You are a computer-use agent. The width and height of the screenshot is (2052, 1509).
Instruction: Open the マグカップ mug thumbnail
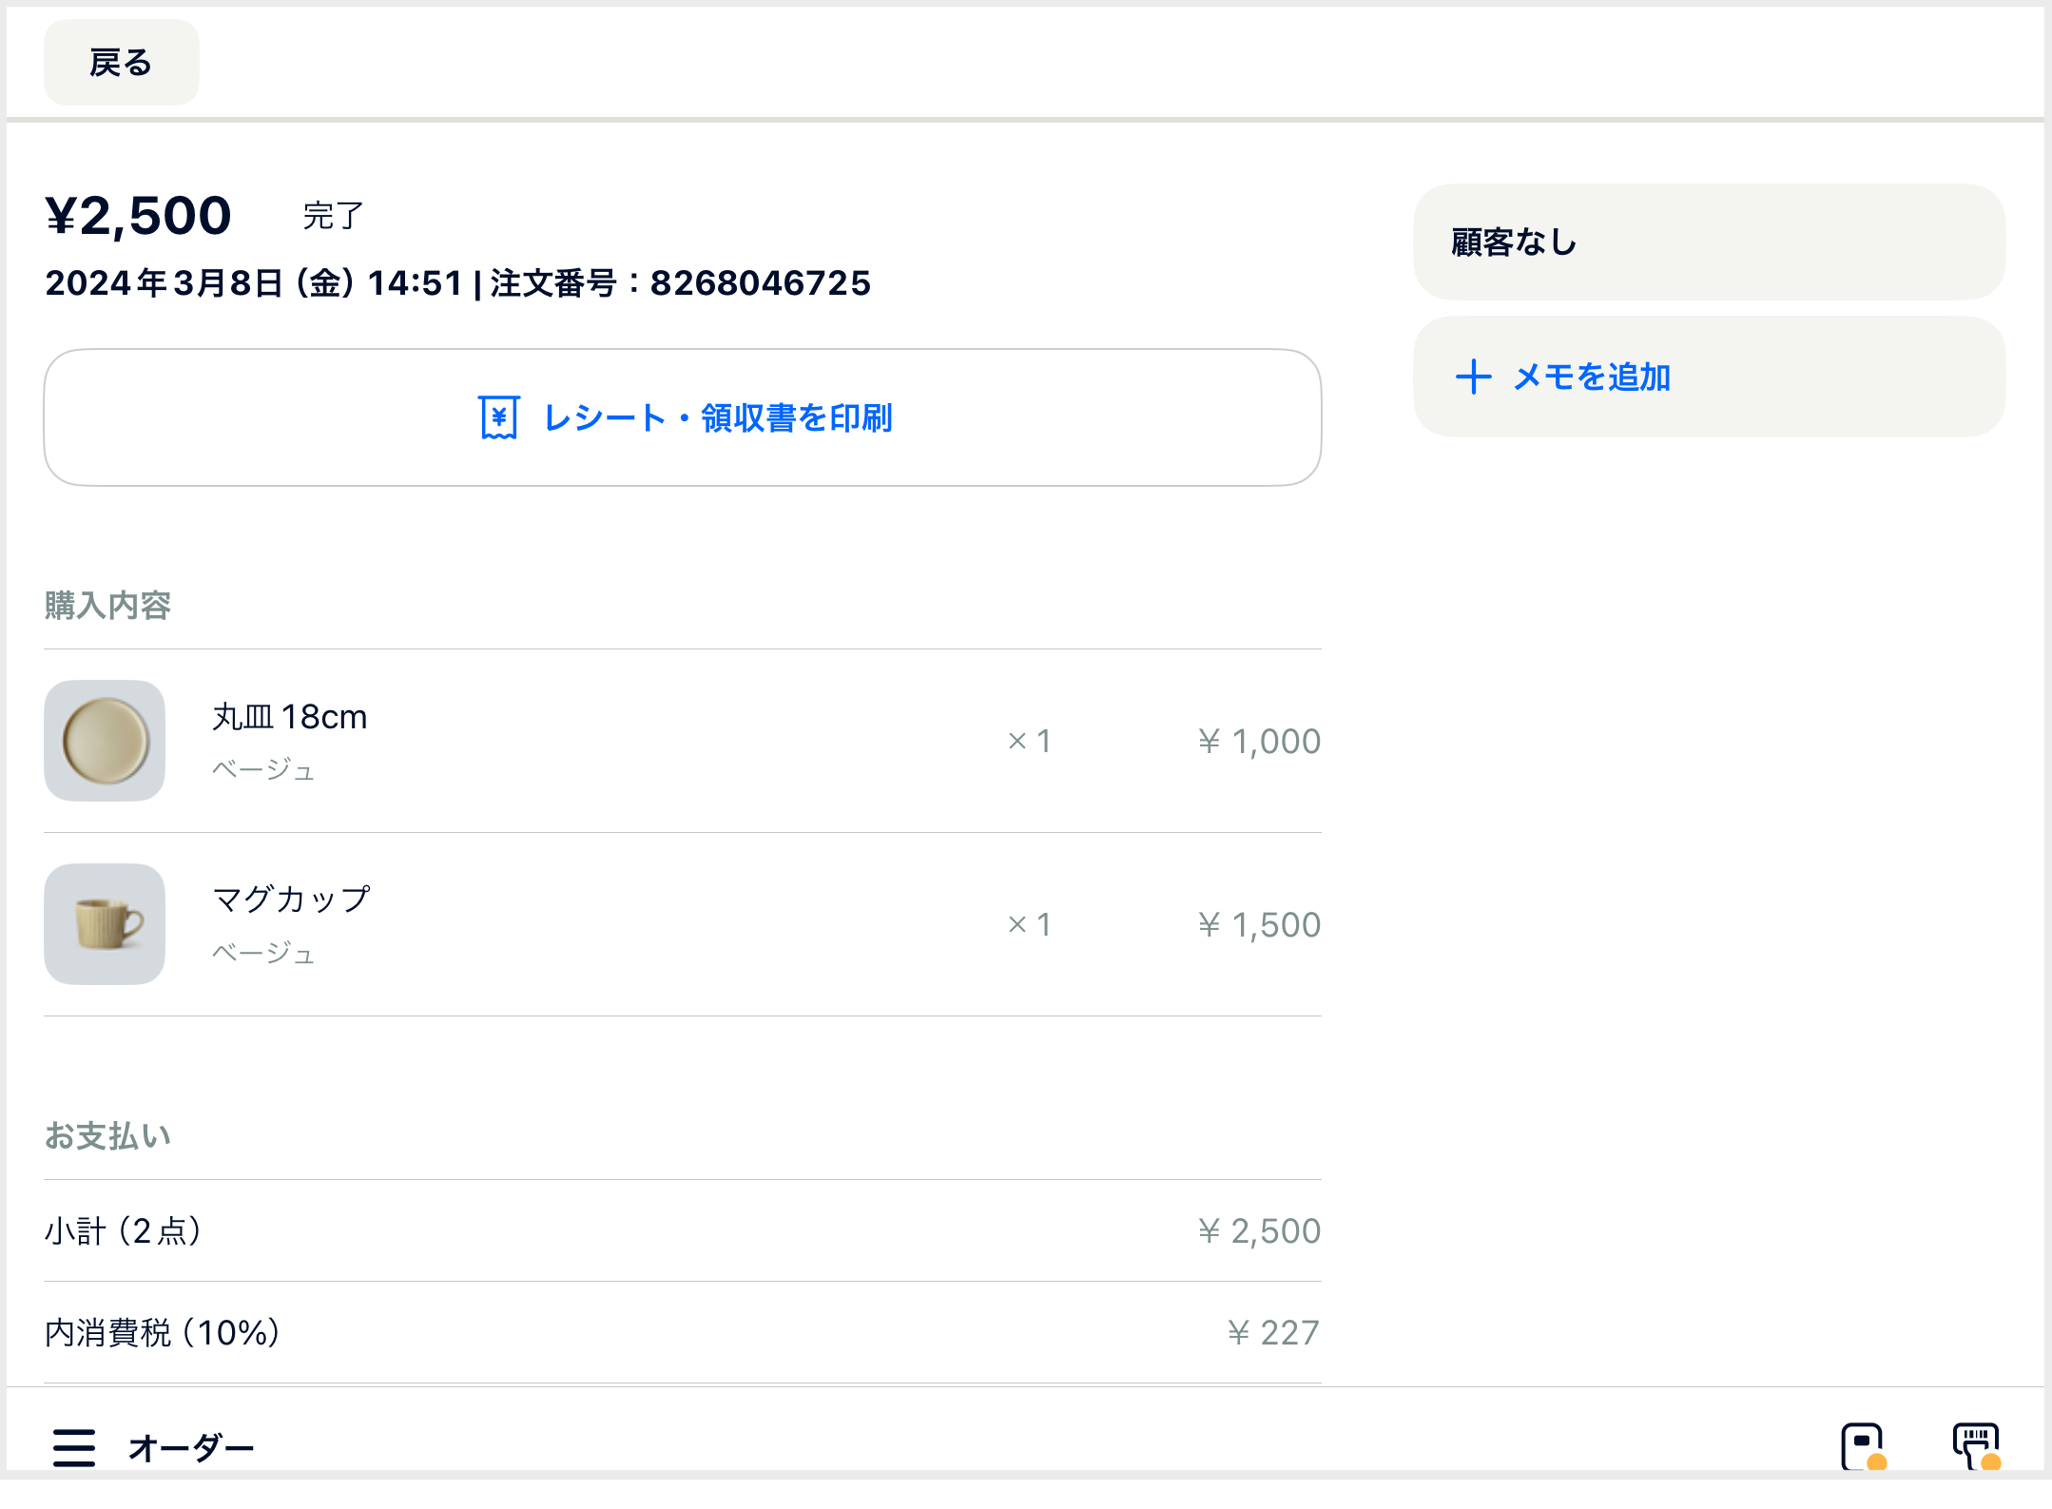105,924
